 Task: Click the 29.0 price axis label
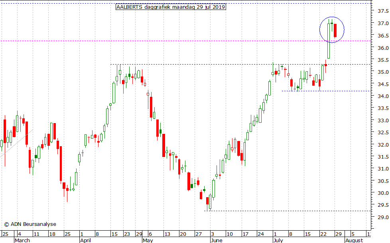tap(383, 218)
